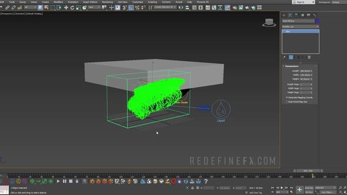The height and width of the screenshot is (195, 347).
Task: Switch to the Motion command panel tab
Action: pyautogui.click(x=303, y=15)
